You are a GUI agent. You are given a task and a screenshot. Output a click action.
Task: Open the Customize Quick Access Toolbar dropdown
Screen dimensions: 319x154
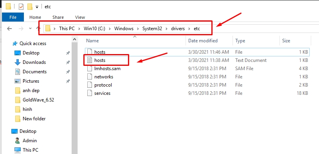[x=37, y=7]
